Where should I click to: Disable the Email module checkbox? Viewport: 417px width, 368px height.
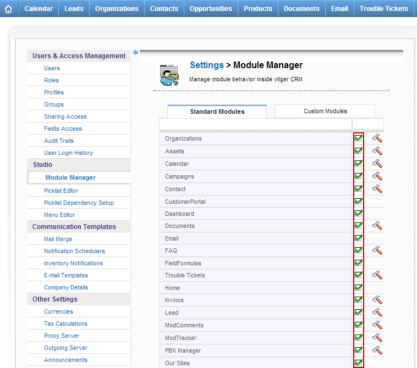(359, 238)
